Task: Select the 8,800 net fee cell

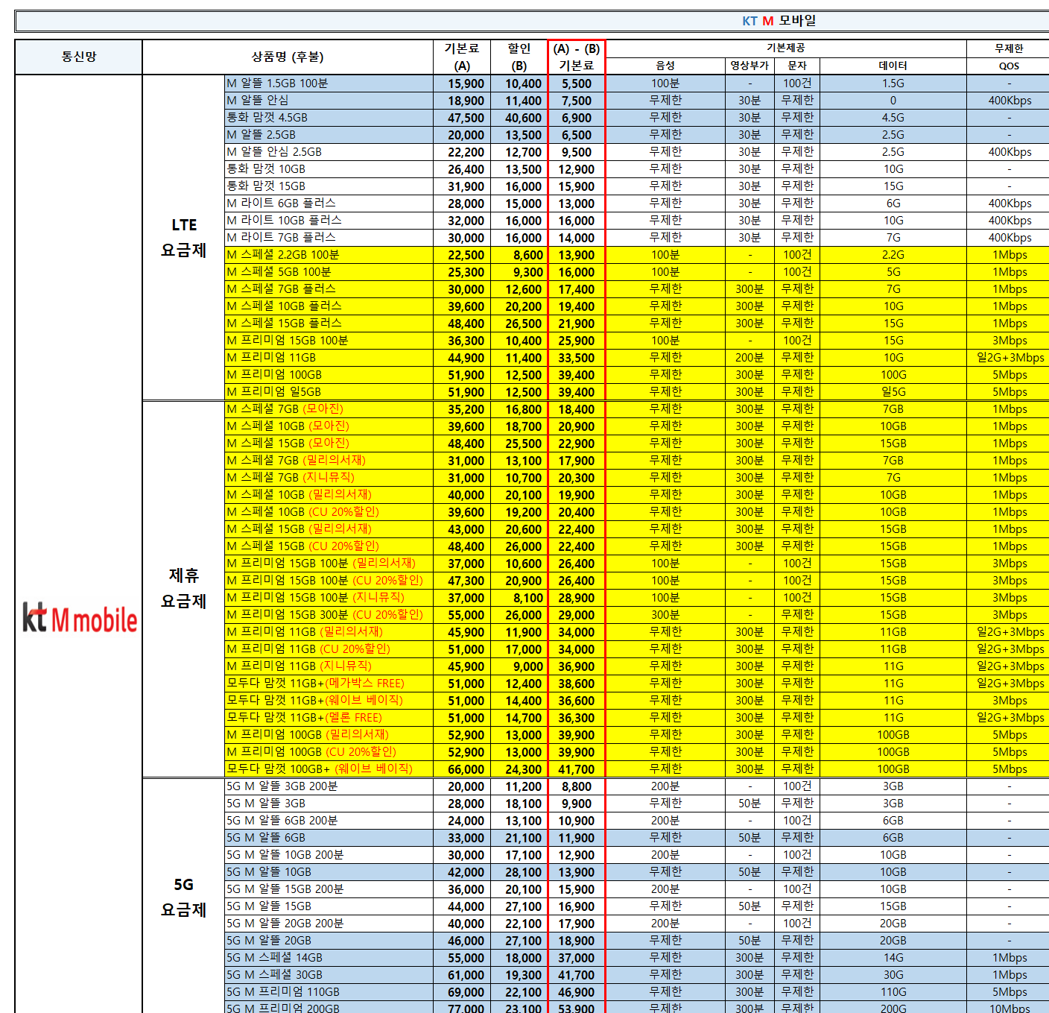Action: pos(577,786)
